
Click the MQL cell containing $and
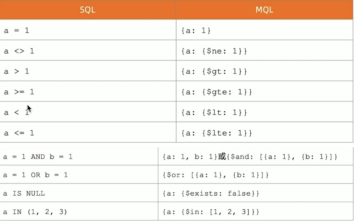tap(250, 156)
